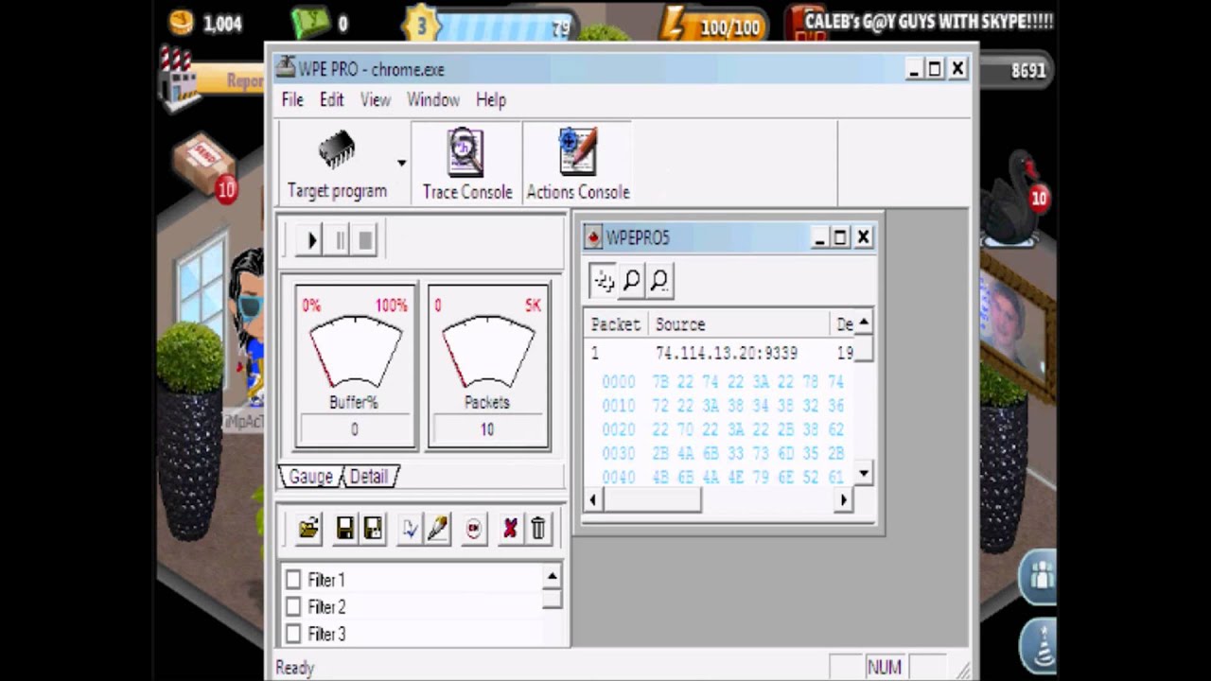Open the File menu

point(292,99)
